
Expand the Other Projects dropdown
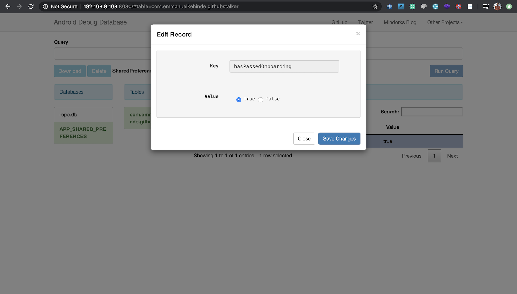point(445,22)
